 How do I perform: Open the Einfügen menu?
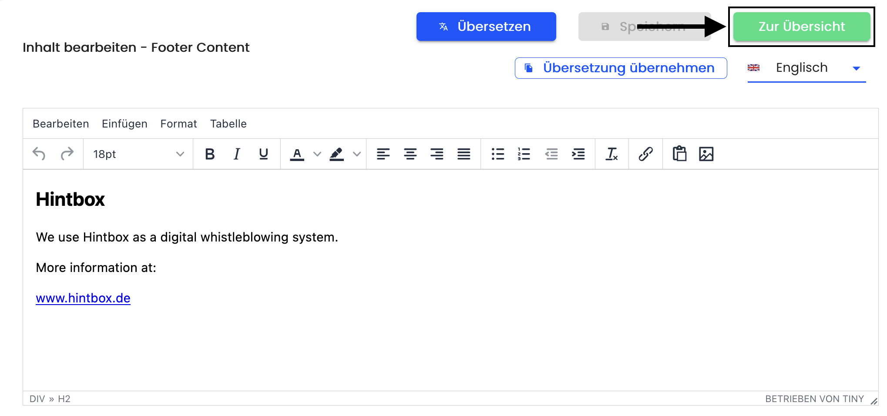[x=124, y=124]
